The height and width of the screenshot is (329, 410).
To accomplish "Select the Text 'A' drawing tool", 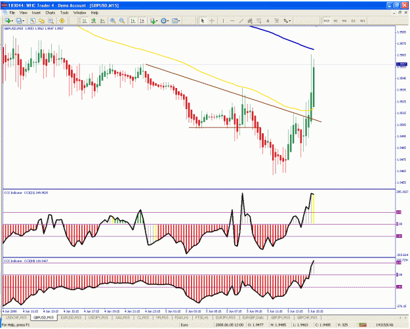I will [268, 20].
